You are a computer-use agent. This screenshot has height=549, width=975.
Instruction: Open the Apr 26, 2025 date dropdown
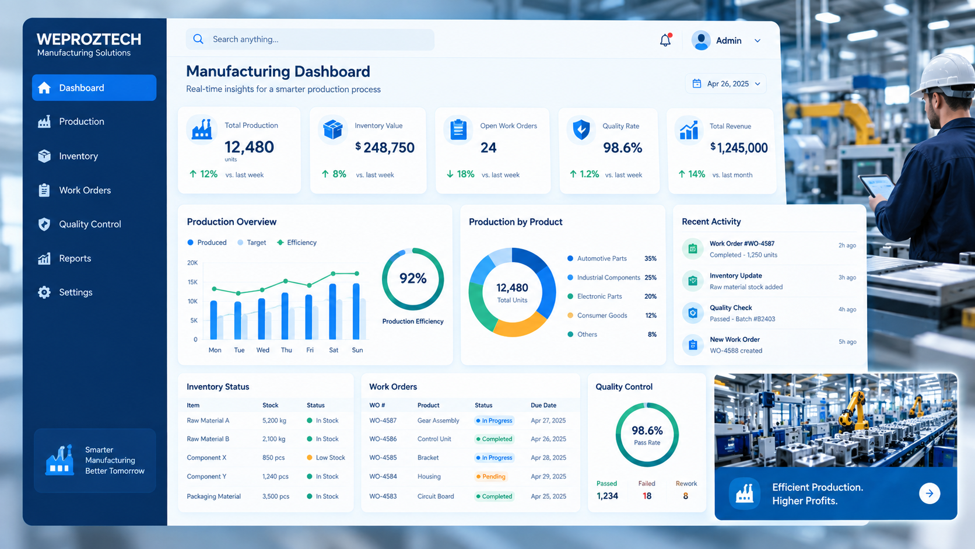(x=726, y=83)
